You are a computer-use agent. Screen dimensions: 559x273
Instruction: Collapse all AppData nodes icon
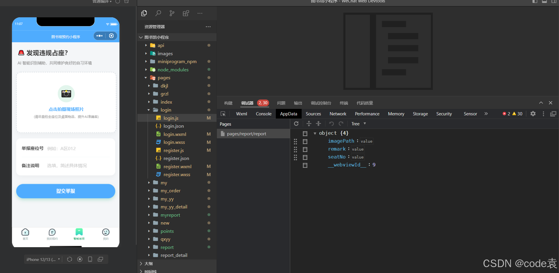pos(318,124)
